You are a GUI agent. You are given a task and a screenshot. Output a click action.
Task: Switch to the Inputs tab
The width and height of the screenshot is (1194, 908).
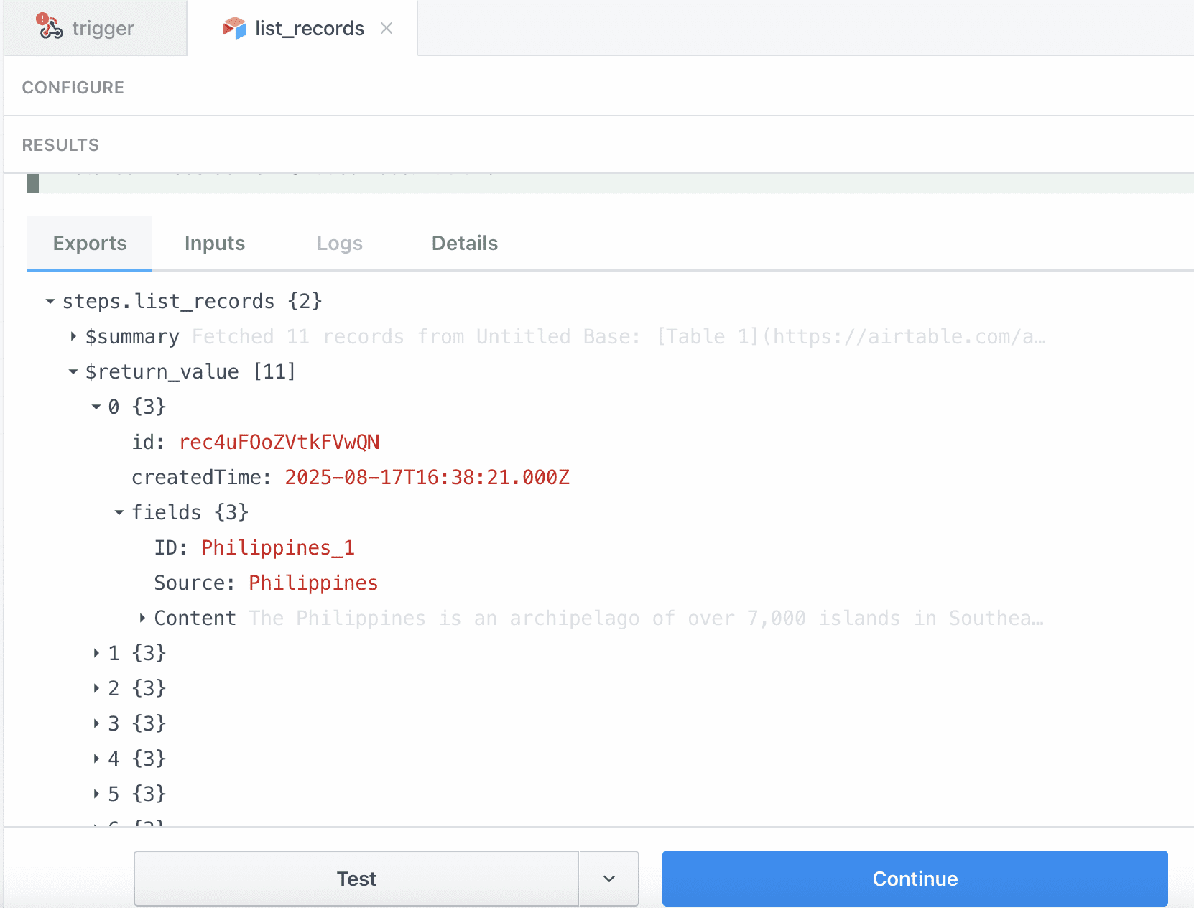(214, 244)
